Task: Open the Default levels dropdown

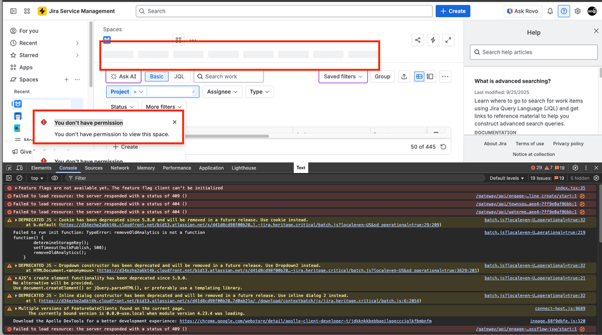Action: coord(507,178)
